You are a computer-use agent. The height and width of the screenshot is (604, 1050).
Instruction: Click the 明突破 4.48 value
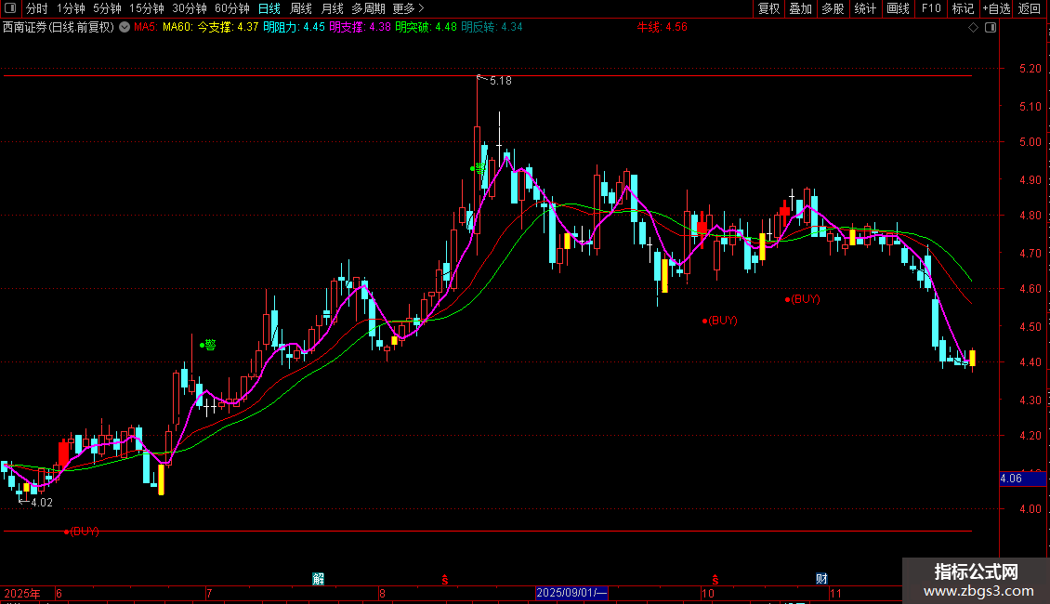click(x=426, y=27)
